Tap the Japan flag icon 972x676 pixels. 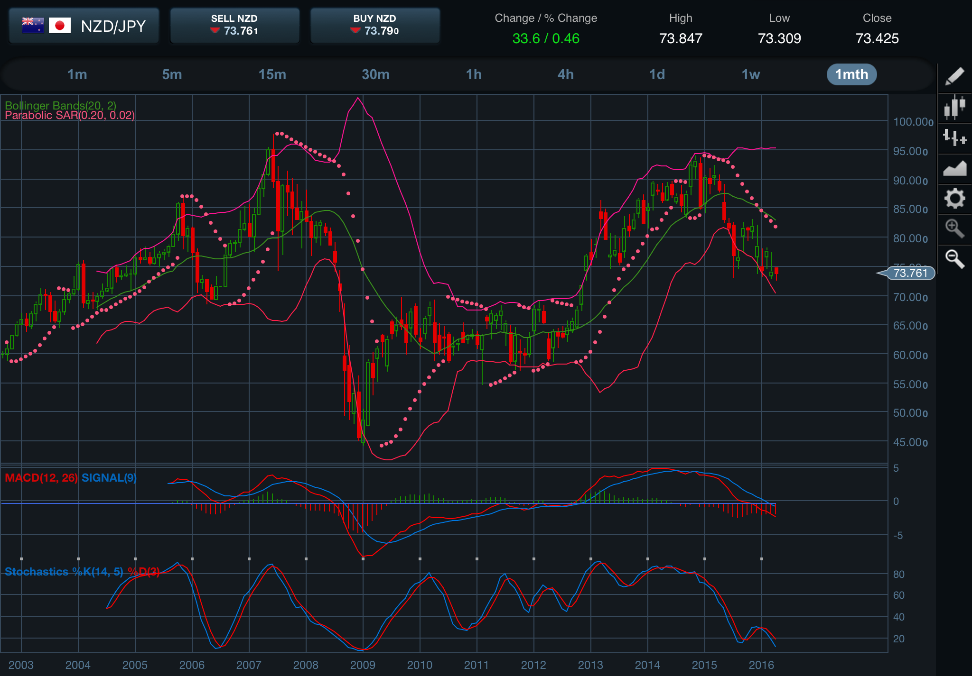point(60,25)
